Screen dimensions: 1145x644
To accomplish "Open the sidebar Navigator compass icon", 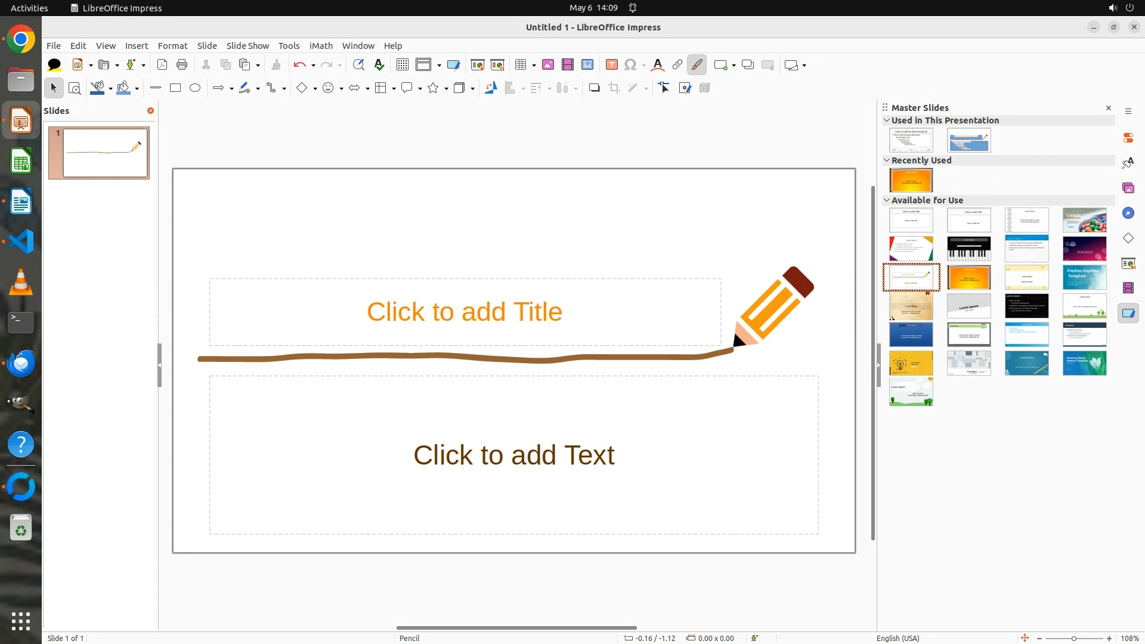I will click(x=1128, y=213).
